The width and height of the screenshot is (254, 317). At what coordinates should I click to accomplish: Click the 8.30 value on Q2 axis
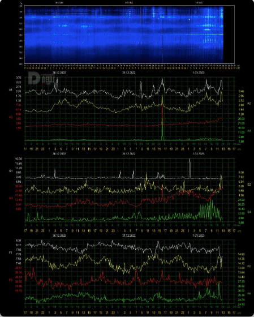pos(241,173)
